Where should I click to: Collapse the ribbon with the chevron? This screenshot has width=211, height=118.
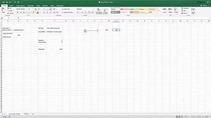pos(209,6)
